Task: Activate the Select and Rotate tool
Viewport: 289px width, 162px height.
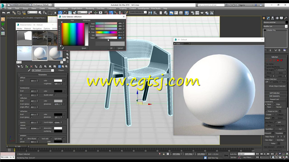Action: [65, 13]
